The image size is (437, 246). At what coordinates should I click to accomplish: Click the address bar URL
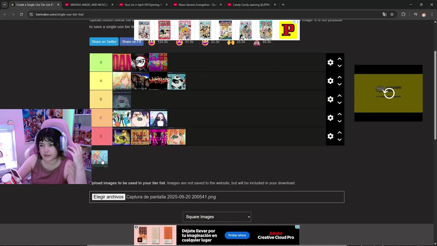click(x=60, y=14)
